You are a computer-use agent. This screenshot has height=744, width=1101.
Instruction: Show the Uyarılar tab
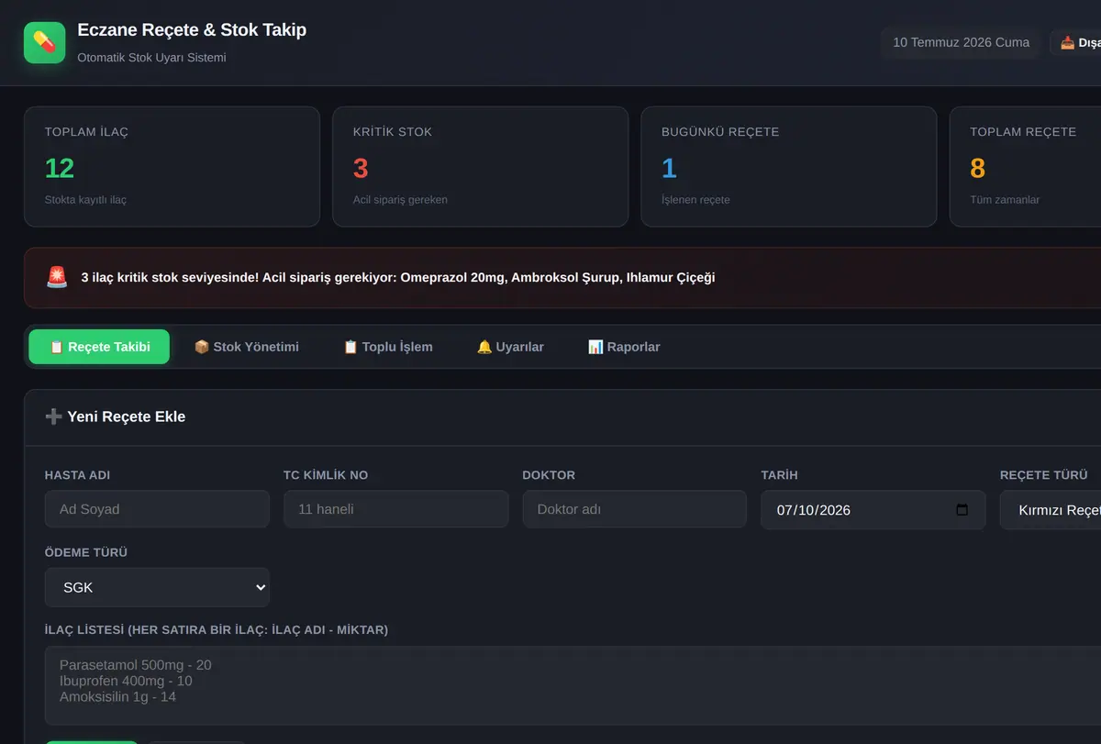click(x=510, y=347)
